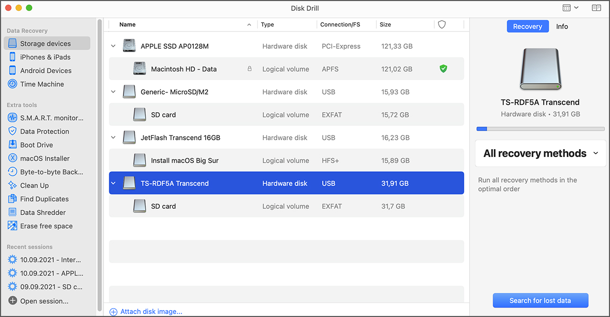Click the Install macOS Big Sur volume icon
The height and width of the screenshot is (317, 610).
click(140, 160)
